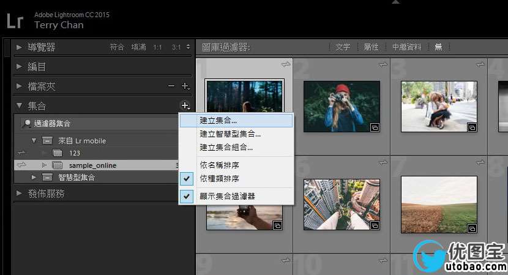Viewport: 508px width, 275px height.
Task: Select the forest photo thumbnail in cell 1
Action: (x=245, y=96)
